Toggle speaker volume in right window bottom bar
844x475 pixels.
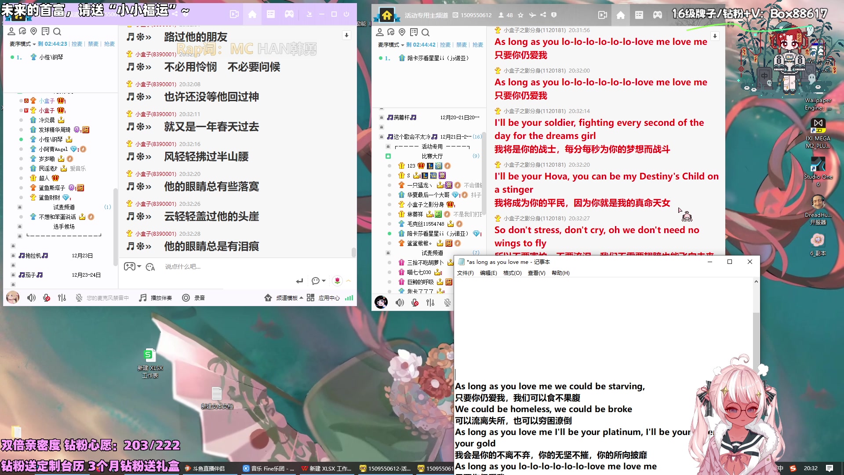click(400, 303)
